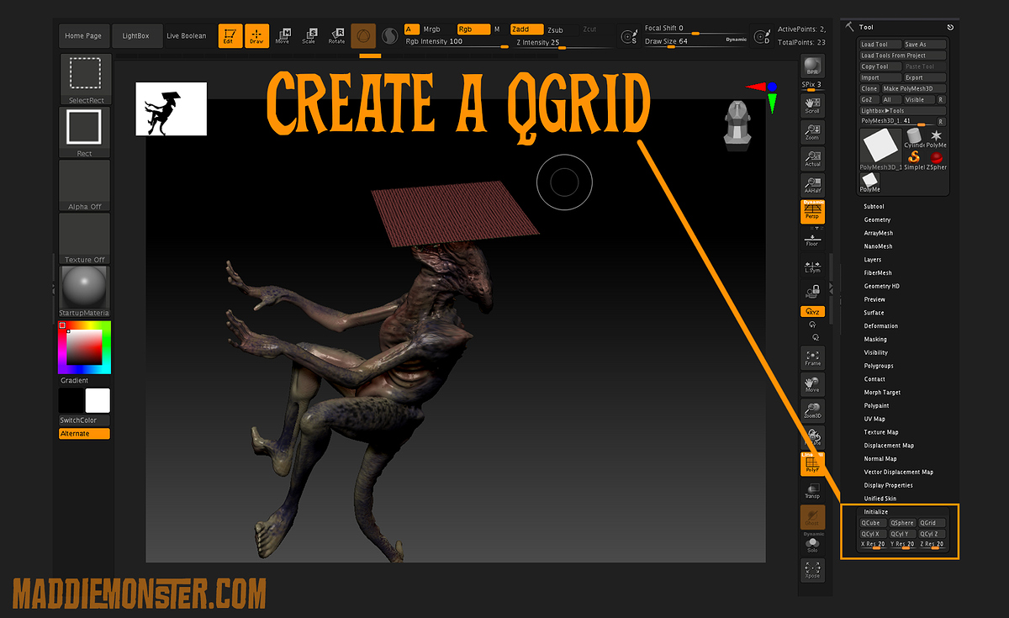The height and width of the screenshot is (618, 1009).
Task: Toggle Zadd sculpt mode
Action: coord(527,29)
